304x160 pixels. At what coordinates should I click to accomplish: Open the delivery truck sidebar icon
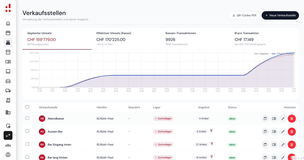[8, 91]
